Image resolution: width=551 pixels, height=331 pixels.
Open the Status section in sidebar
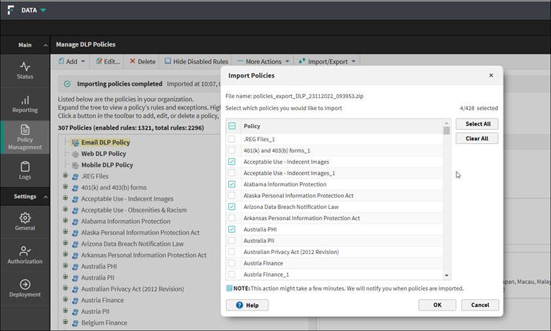pos(25,69)
